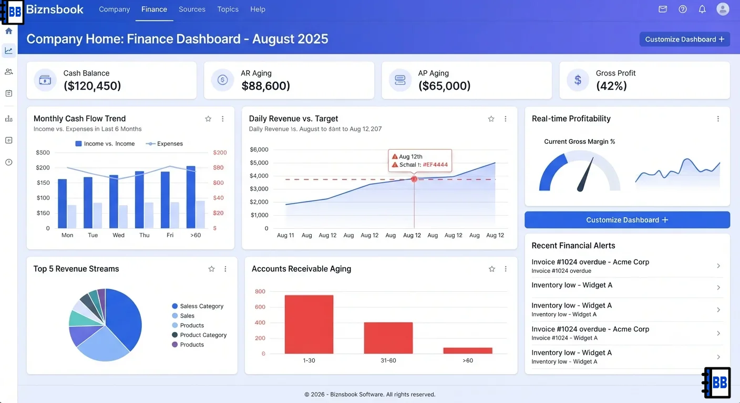This screenshot has height=403, width=740.
Task: Open Top 5 Revenue Streams kebab menu
Action: point(225,269)
